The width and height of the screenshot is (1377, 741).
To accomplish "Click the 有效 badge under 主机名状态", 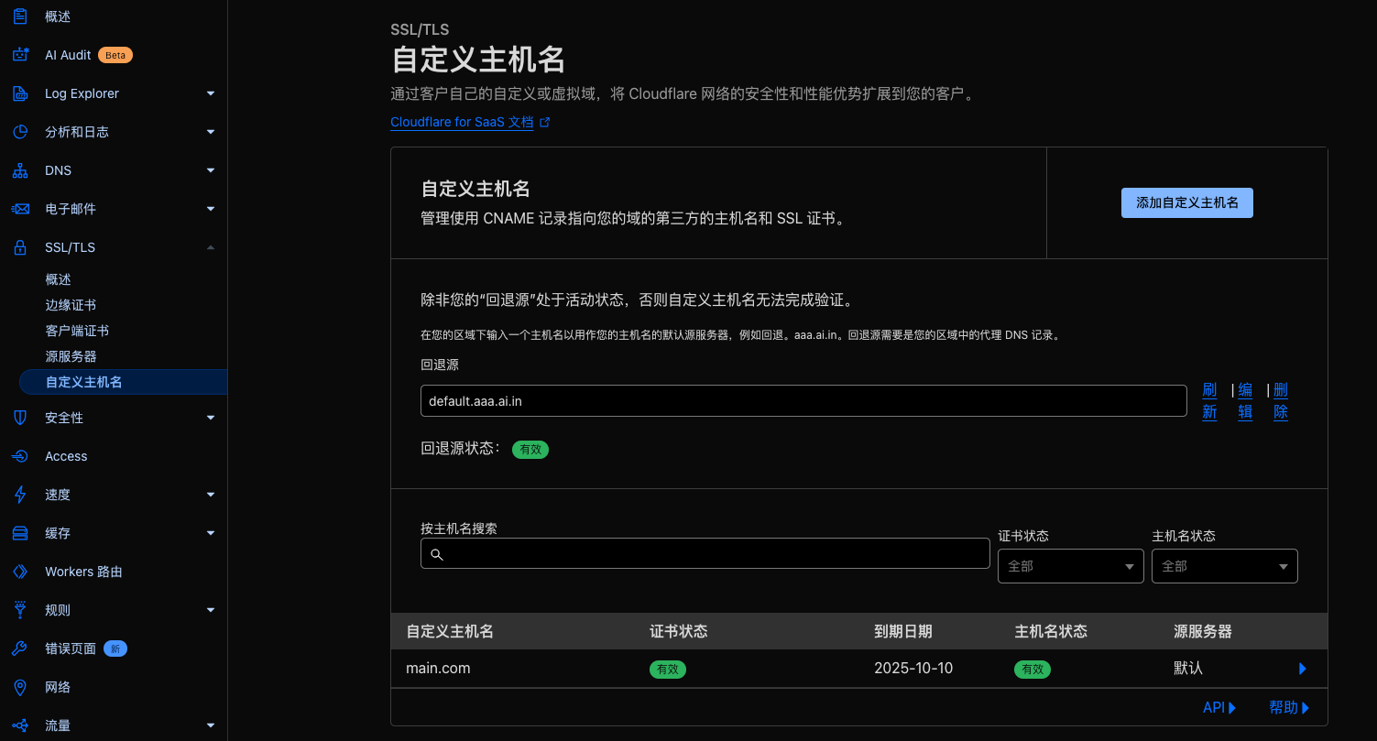I will coord(1033,670).
